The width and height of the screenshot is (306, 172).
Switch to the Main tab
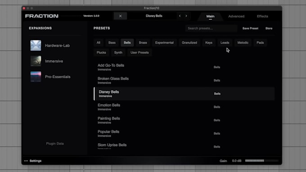(211, 16)
